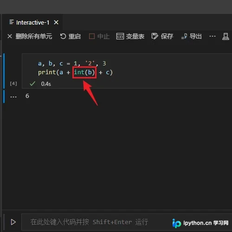Image resolution: width=232 pixels, height=232 pixels.
Task: Switch to the Interactive-1 tab
Action: 32,23
